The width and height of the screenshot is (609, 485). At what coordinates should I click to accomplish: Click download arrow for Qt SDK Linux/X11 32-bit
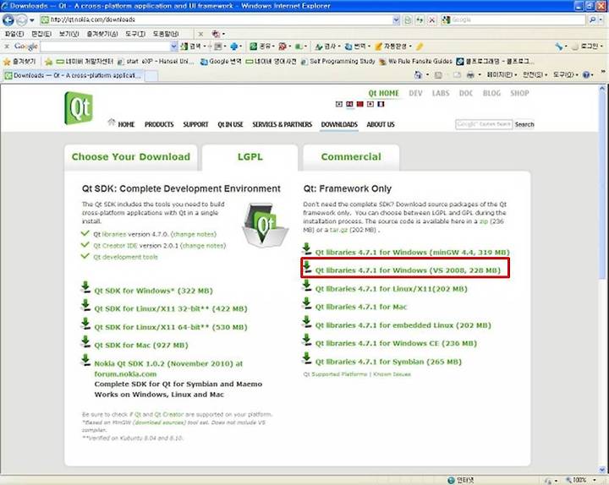point(85,305)
